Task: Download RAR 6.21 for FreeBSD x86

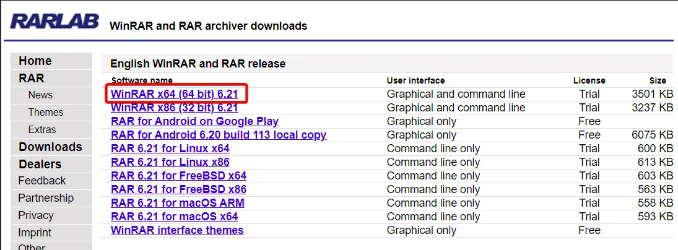Action: (x=178, y=189)
